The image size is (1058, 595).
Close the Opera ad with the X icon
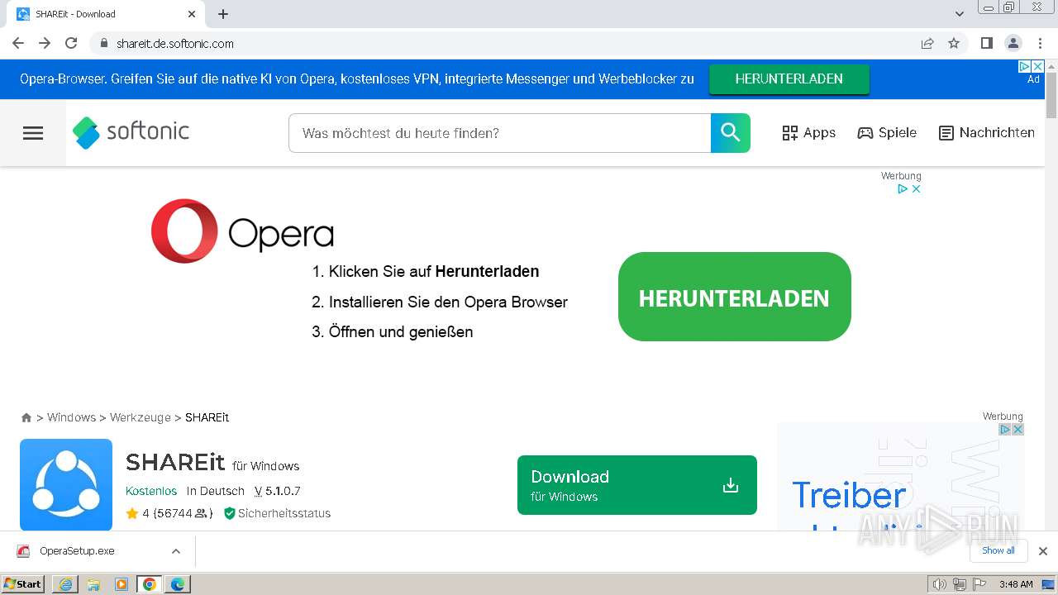coord(916,188)
